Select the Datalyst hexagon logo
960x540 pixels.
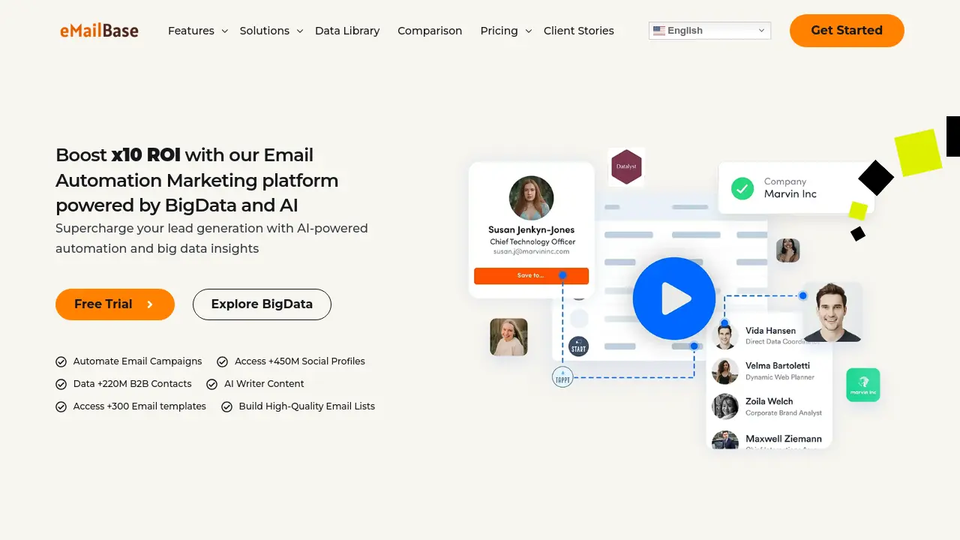coord(626,166)
